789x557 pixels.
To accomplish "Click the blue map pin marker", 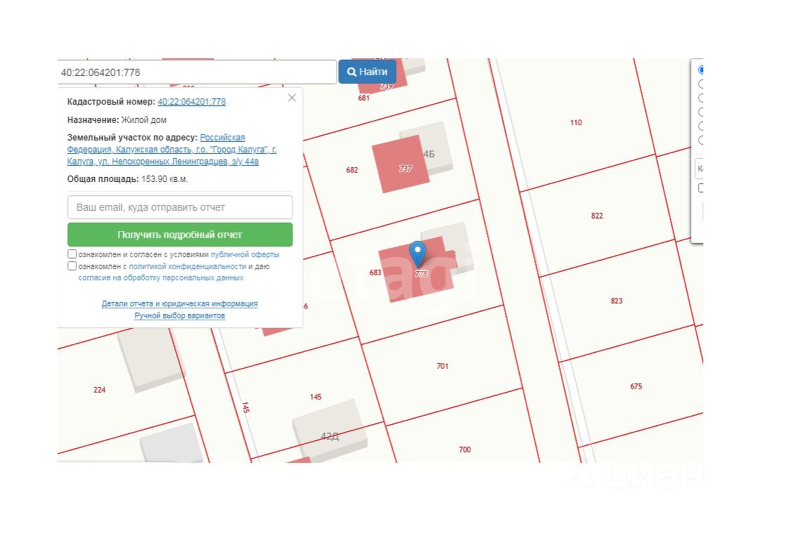I will point(418,254).
